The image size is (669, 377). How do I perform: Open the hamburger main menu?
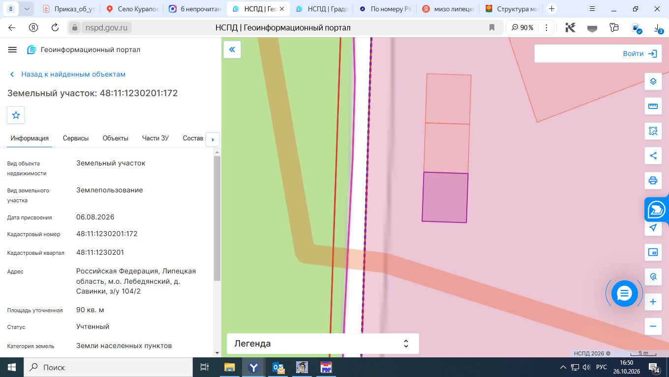point(12,50)
